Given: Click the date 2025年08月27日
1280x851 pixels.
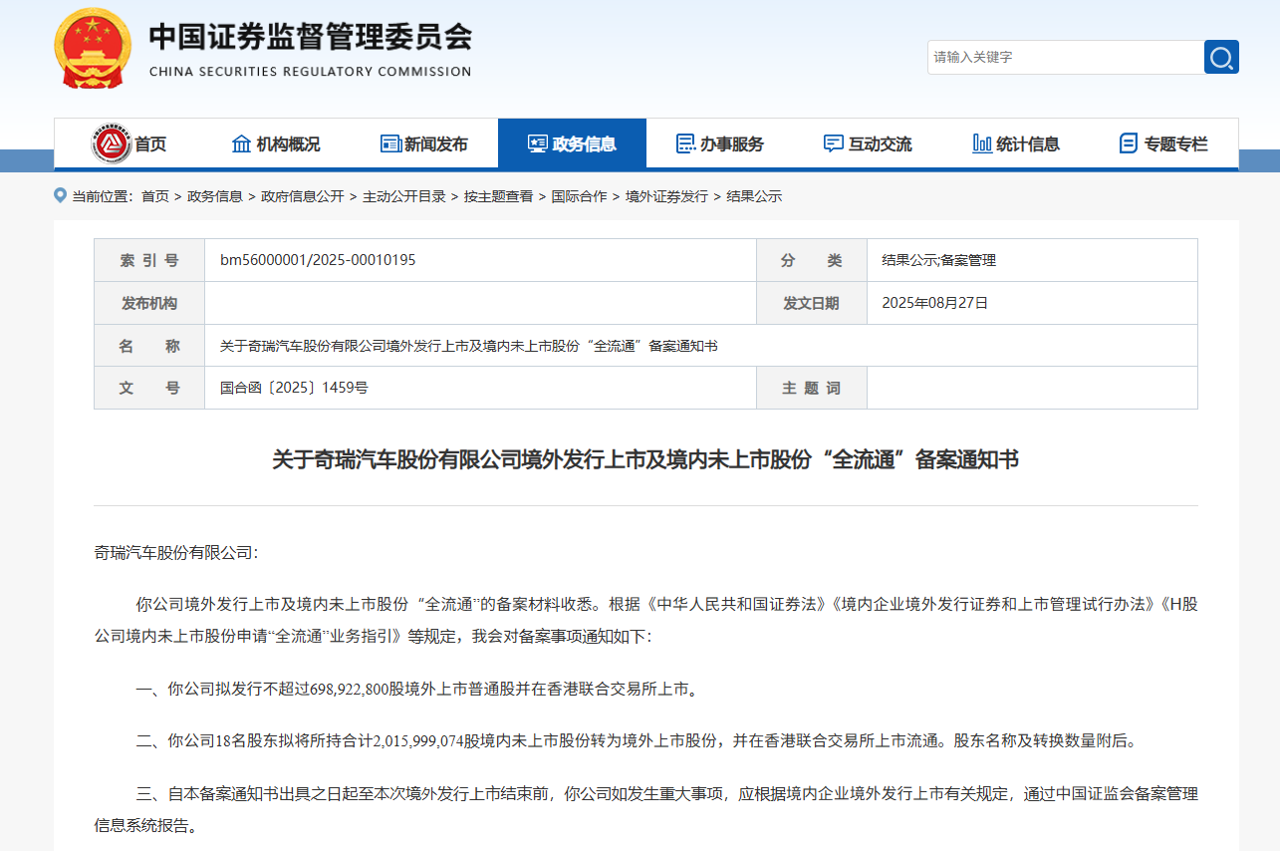Looking at the screenshot, I should tap(935, 303).
